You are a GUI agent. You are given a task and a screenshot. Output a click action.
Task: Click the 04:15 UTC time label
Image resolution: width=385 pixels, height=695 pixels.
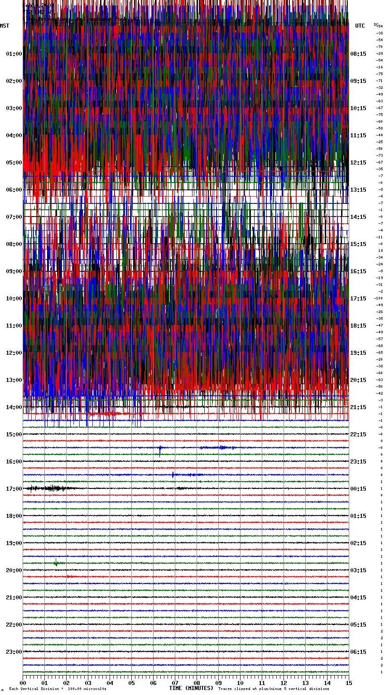pos(358,598)
